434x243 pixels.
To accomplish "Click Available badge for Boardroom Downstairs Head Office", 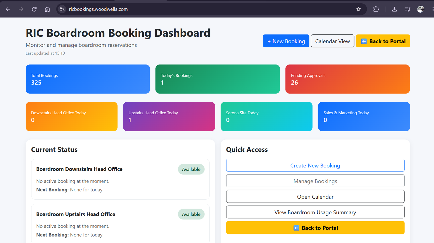I will pos(191,169).
